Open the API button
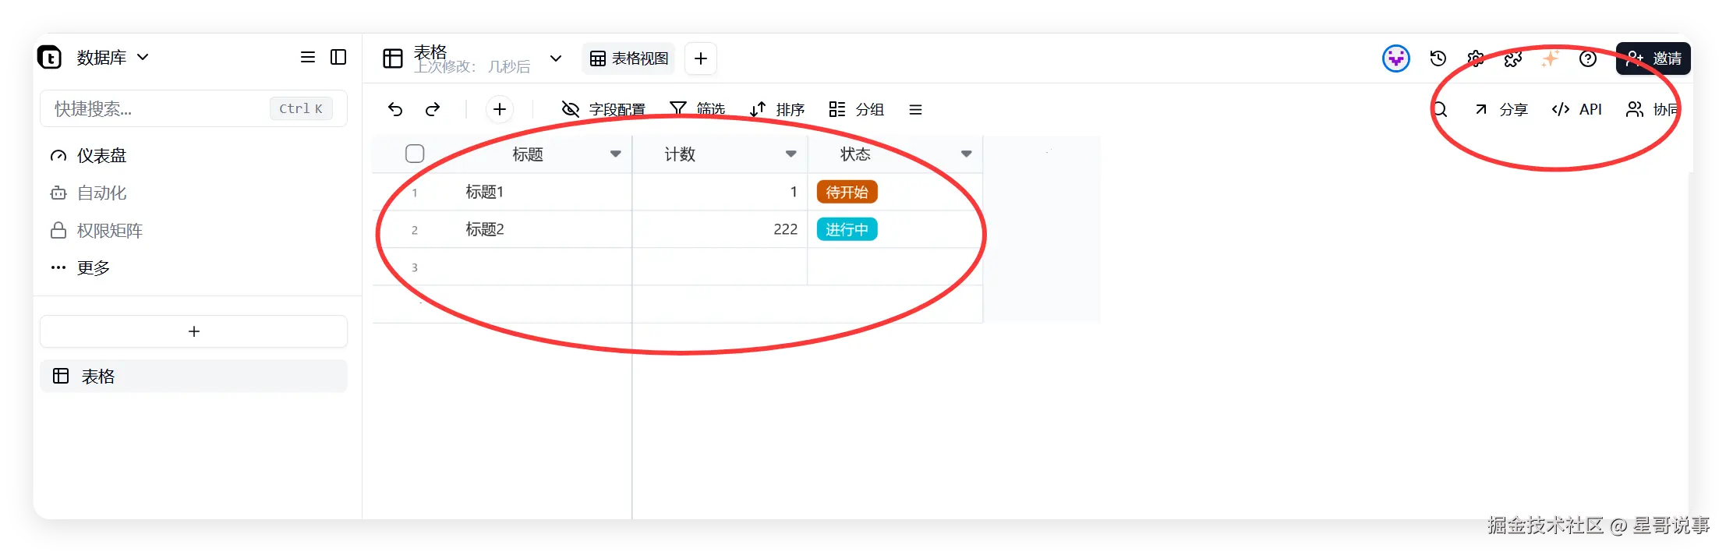This screenshot has width=1726, height=552. [1576, 109]
